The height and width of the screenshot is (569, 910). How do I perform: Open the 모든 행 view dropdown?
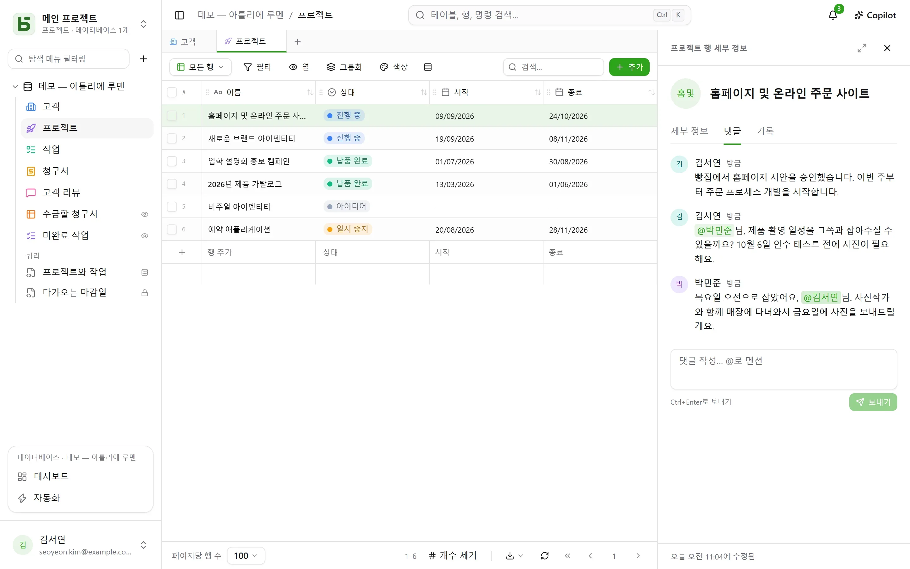tap(200, 67)
